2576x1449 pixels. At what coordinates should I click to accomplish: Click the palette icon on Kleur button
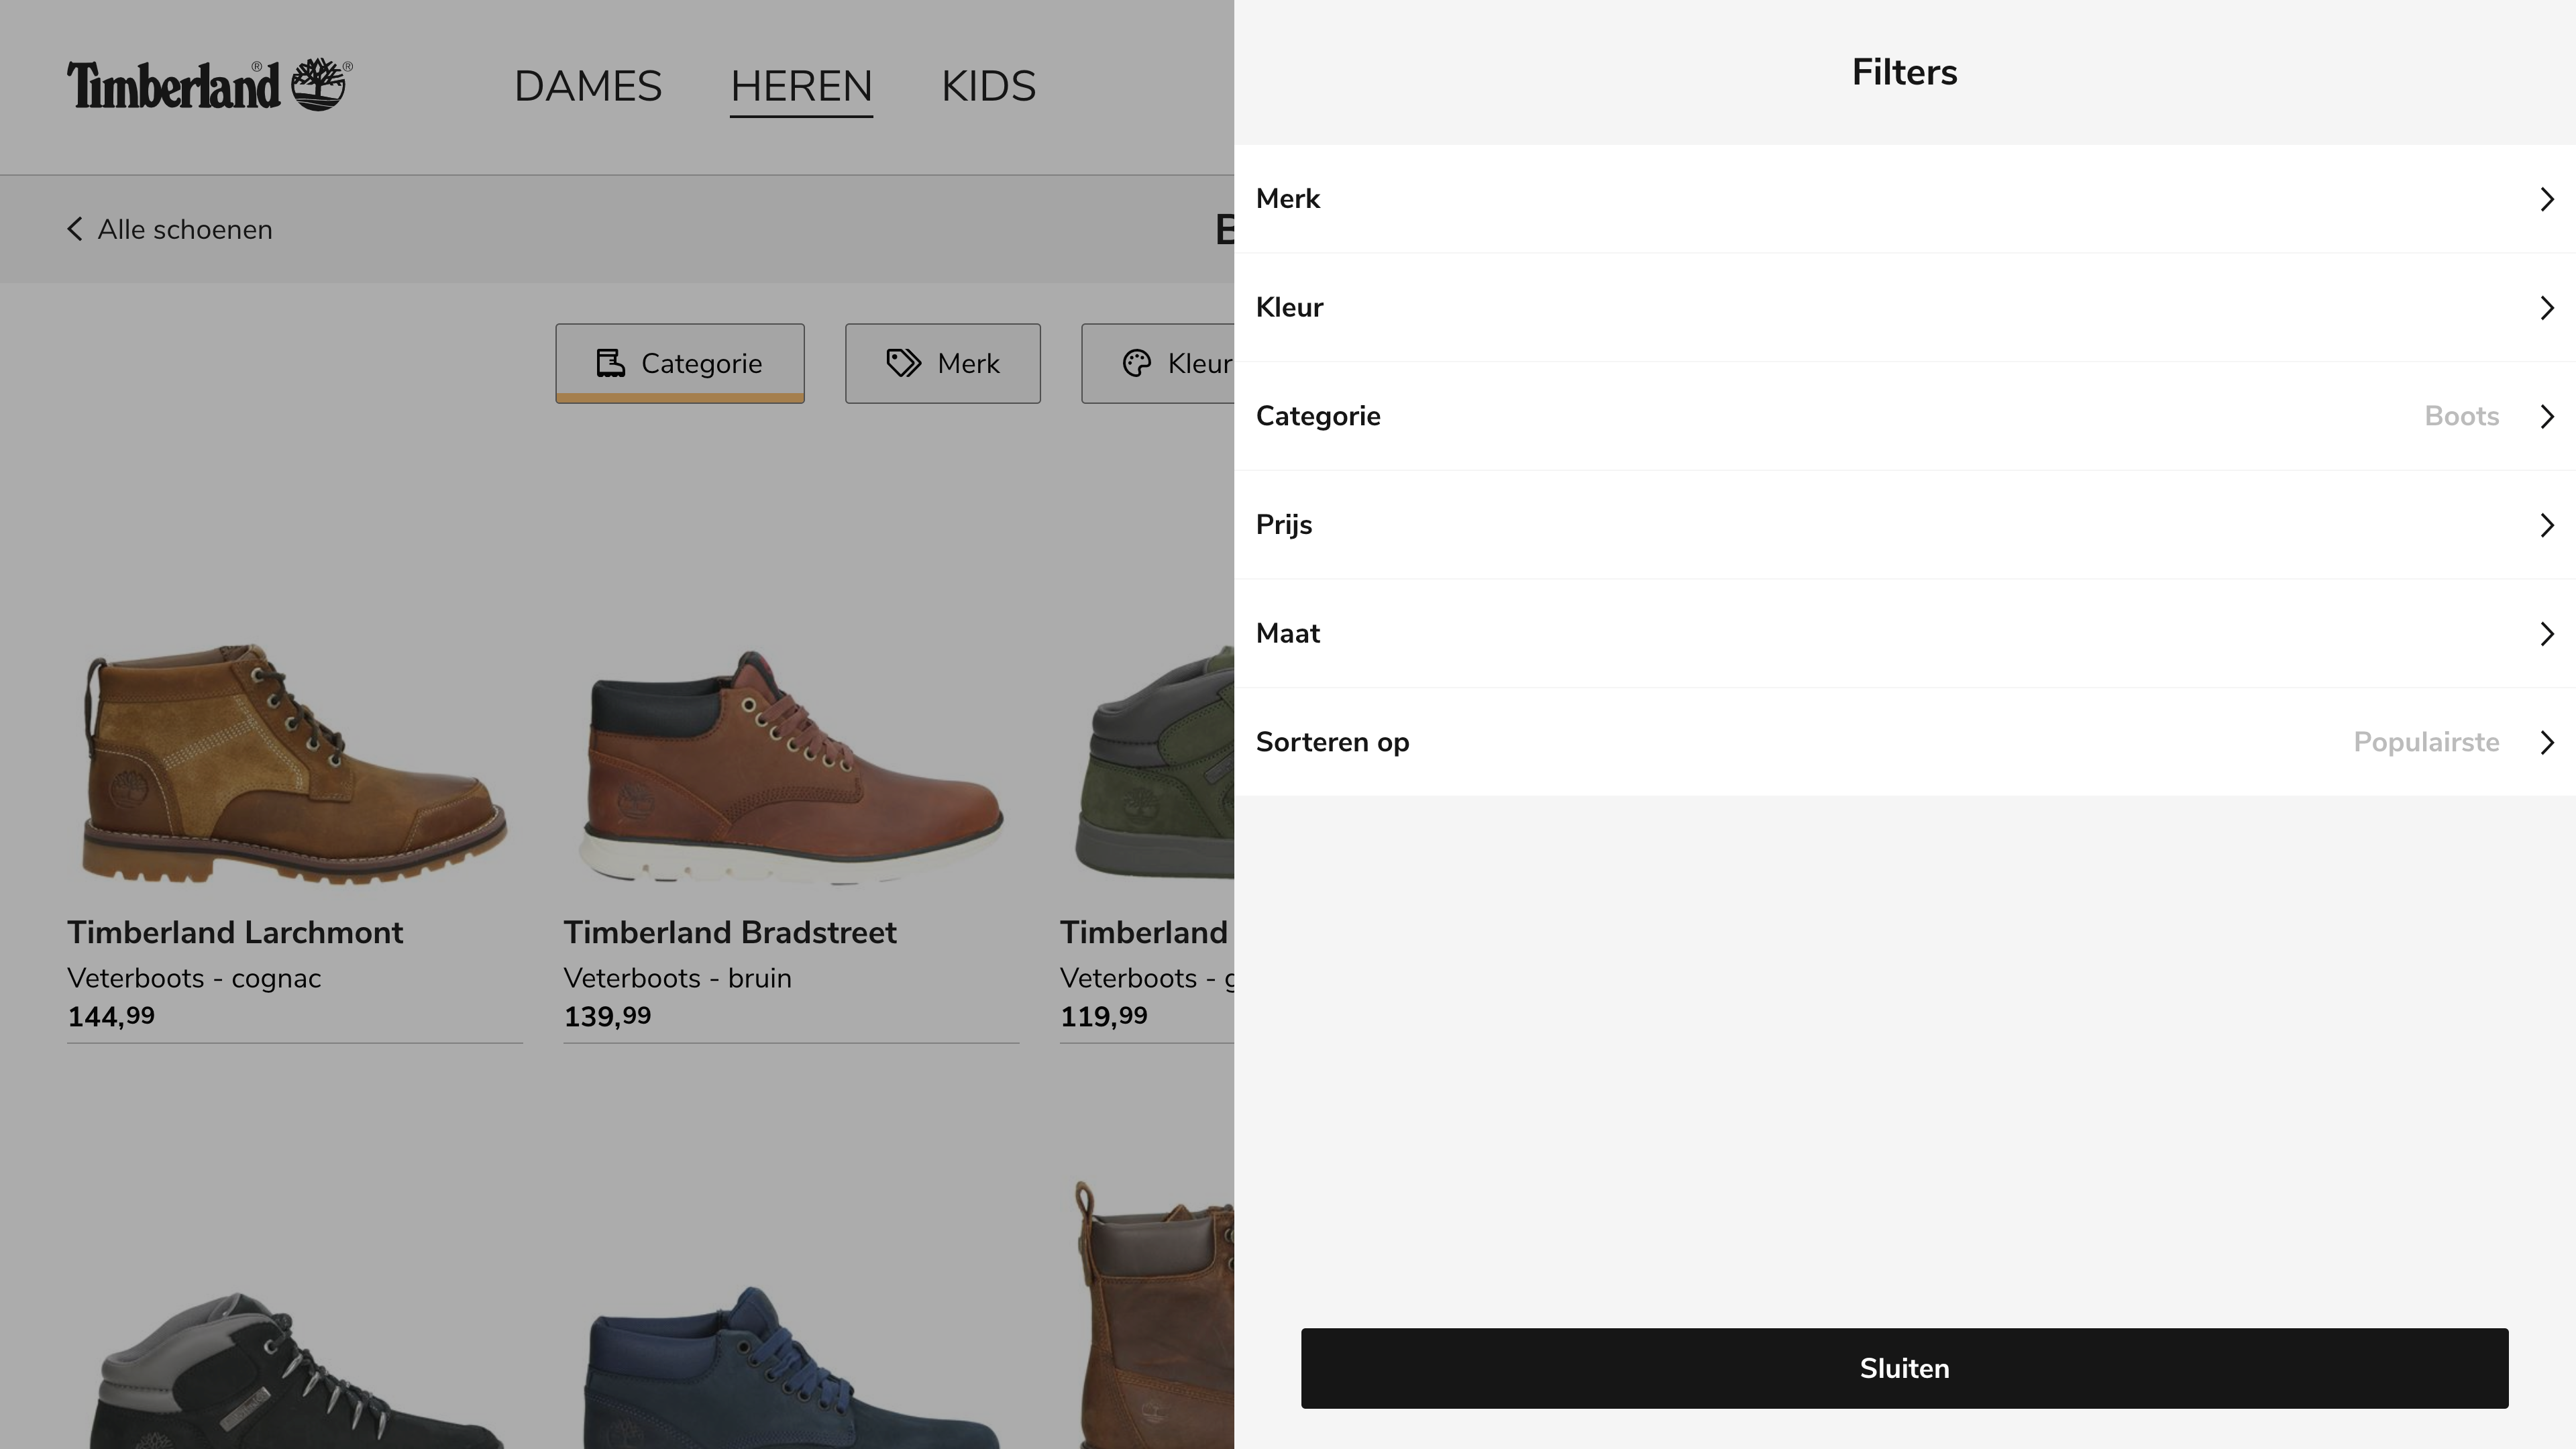pos(1136,363)
